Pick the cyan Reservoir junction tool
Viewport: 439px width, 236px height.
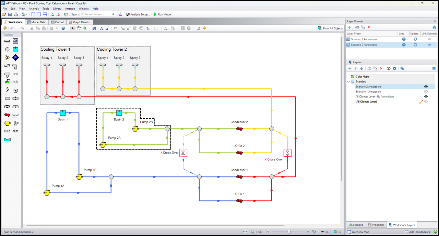[x=15, y=49]
